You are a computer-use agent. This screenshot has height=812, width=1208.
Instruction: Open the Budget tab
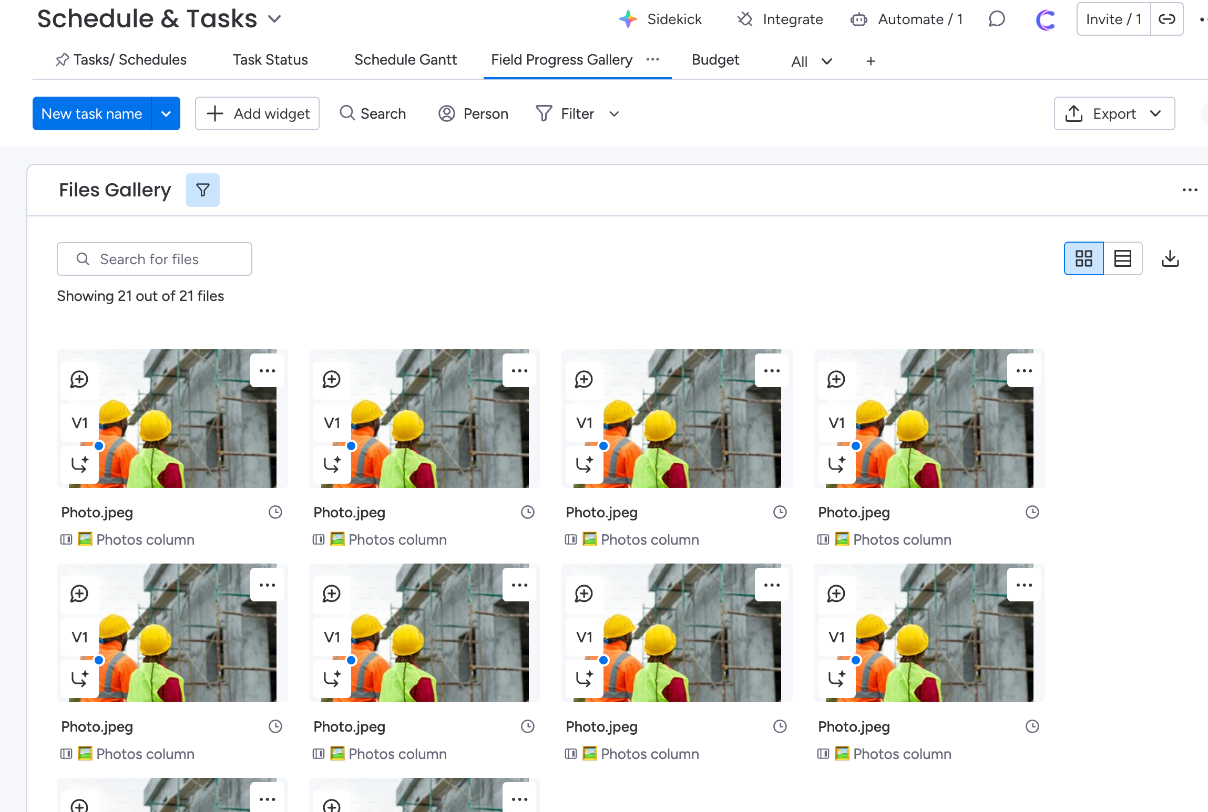[x=715, y=60]
